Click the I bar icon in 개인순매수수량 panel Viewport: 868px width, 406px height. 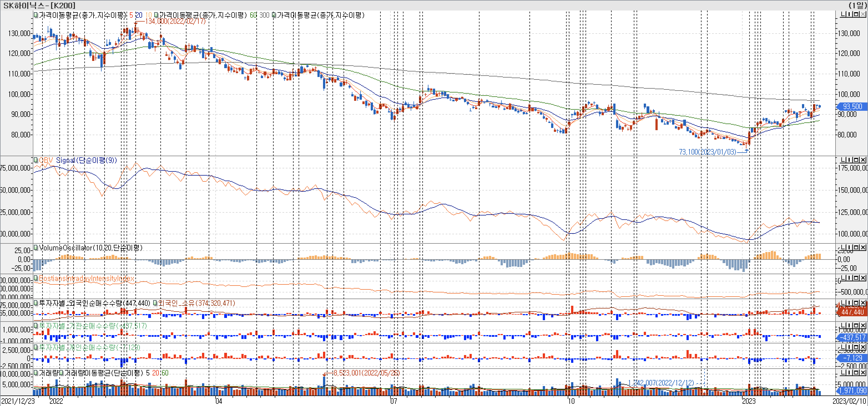[849, 347]
